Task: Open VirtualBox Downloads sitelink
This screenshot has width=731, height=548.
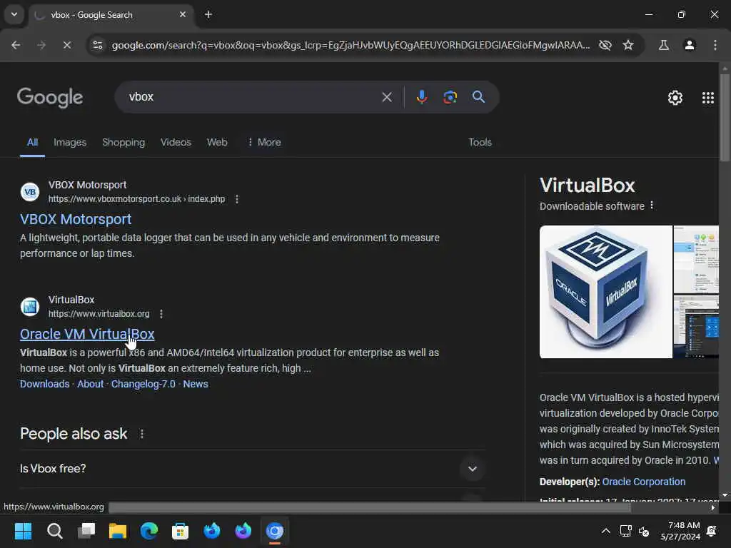Action: pos(45,384)
